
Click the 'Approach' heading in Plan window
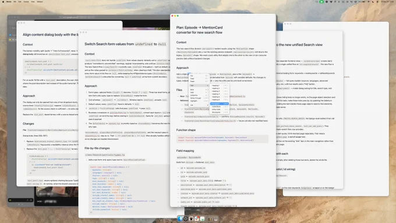(182, 68)
